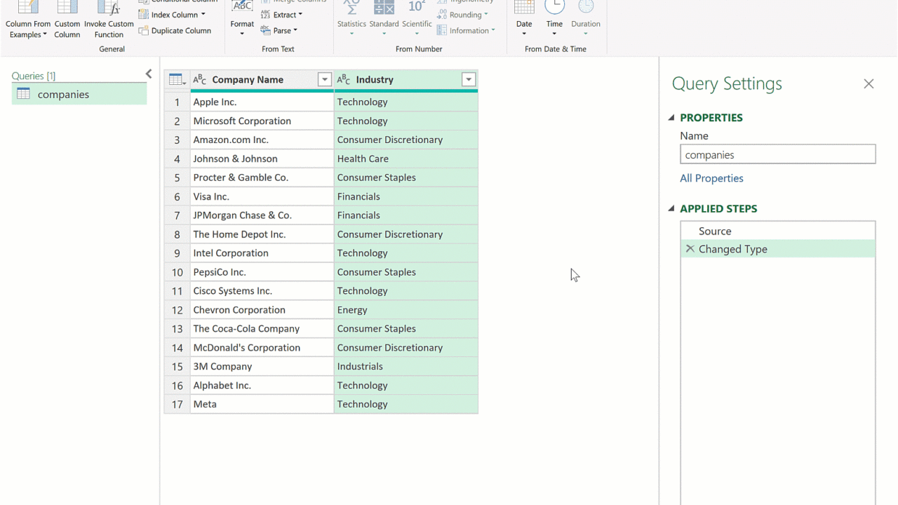Image resolution: width=898 pixels, height=505 pixels.
Task: Select the Source applied step
Action: pyautogui.click(x=715, y=231)
